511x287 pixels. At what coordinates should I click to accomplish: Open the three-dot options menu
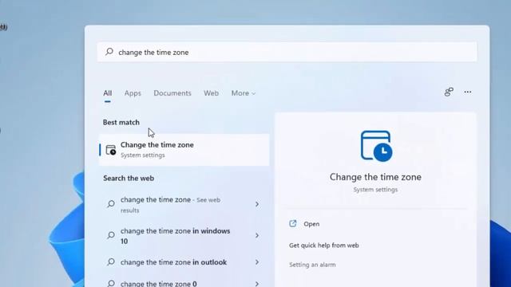tap(468, 92)
